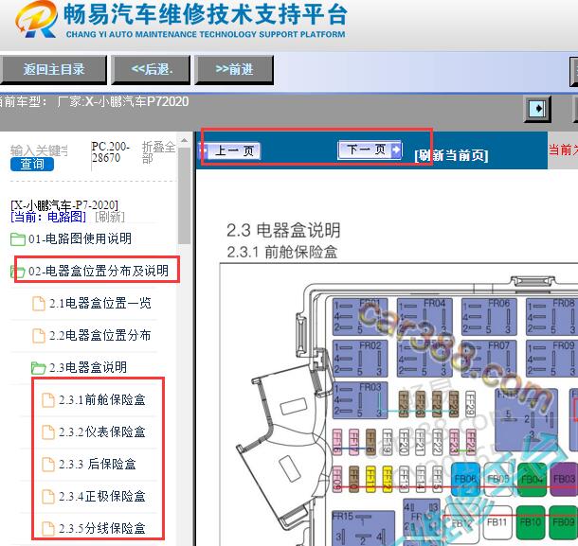Open 2.3.1前舱保险盒 page
This screenshot has width=578, height=546.
click(x=102, y=399)
